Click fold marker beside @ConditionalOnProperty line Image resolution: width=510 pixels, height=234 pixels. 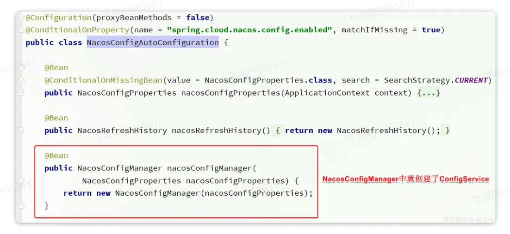[21, 30]
